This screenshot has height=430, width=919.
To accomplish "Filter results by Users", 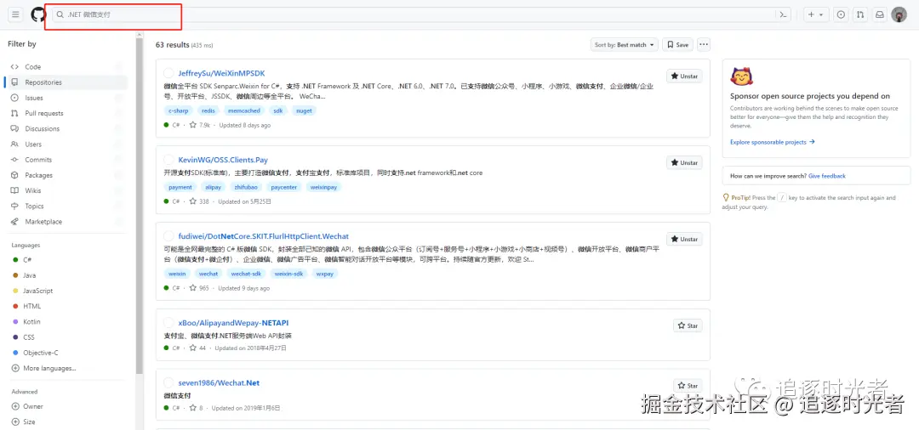I will (66, 144).
